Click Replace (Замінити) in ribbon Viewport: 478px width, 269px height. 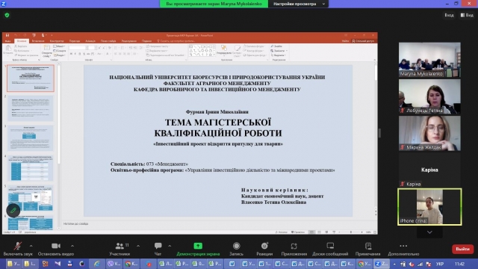[x=279, y=51]
